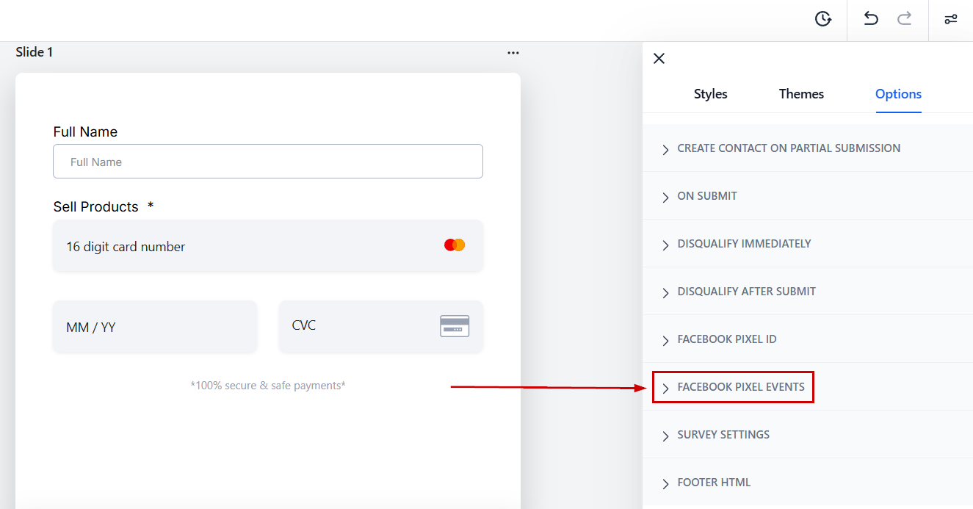This screenshot has width=973, height=509.
Task: Expand the Footer HTML section
Action: (x=808, y=483)
